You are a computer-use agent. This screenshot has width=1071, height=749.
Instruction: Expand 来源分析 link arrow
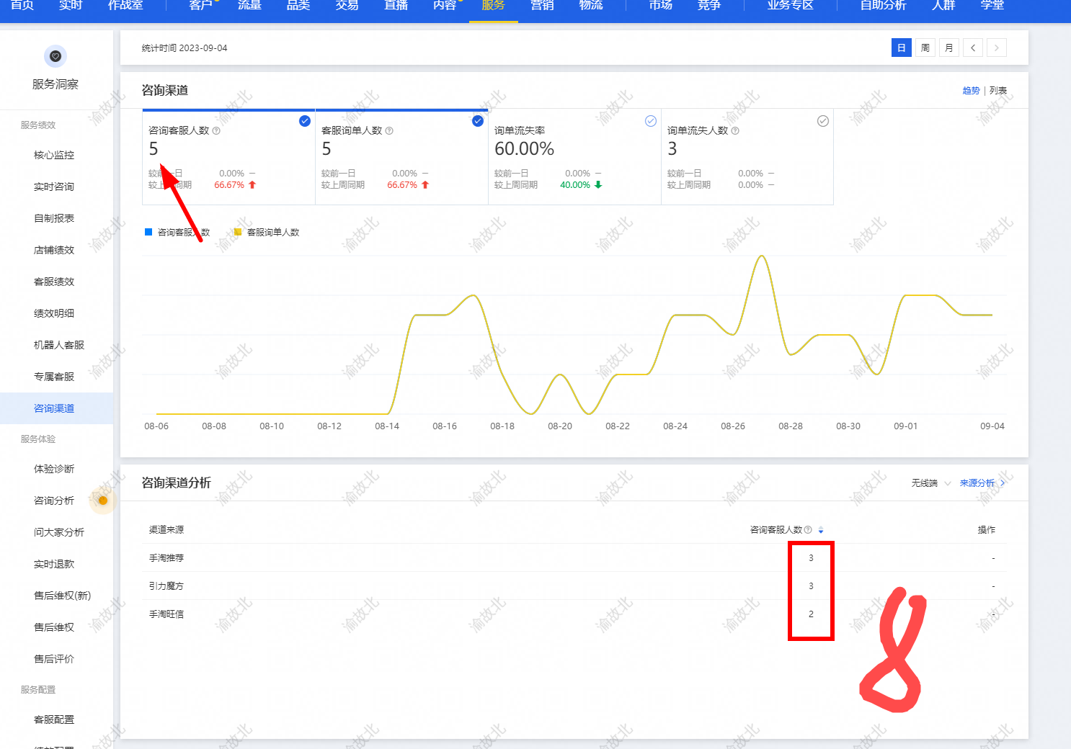(x=1003, y=483)
